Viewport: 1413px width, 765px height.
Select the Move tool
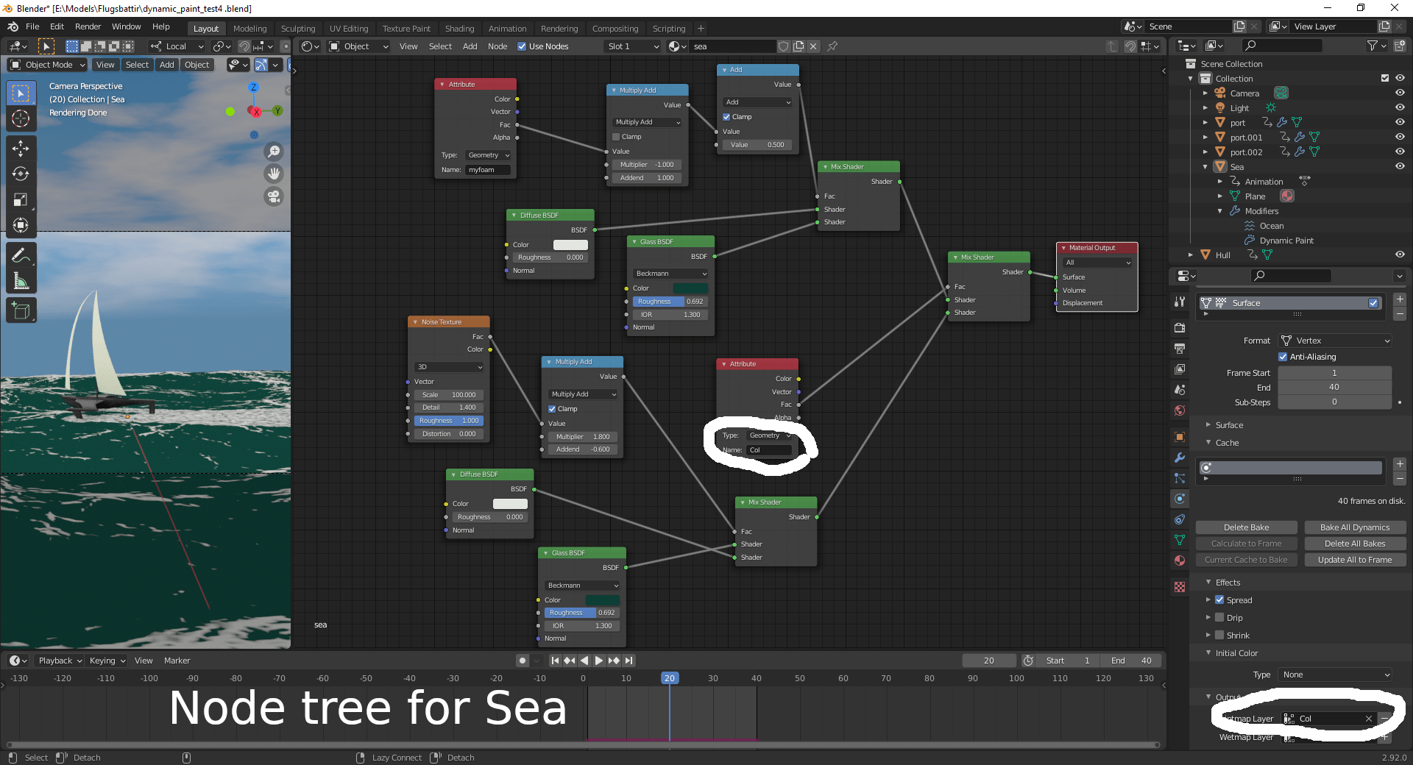point(21,149)
